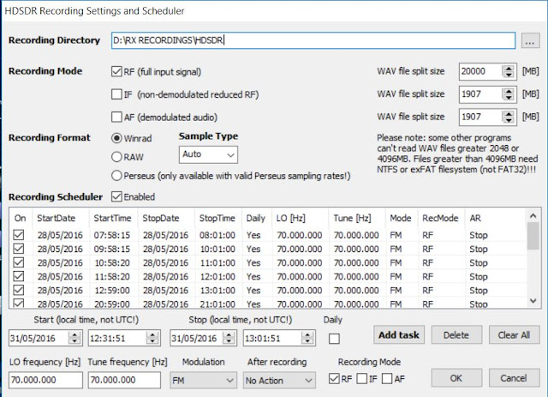
Task: Increment the start time spinner
Action: tap(152, 334)
